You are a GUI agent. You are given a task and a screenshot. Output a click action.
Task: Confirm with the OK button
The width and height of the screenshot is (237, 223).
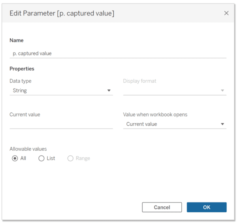point(207,207)
